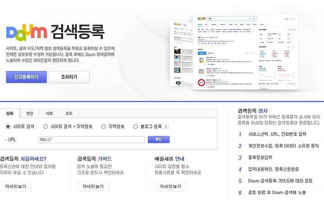The image size is (324, 205).
Task: Focus the URL http:// input field
Action: 91,140
